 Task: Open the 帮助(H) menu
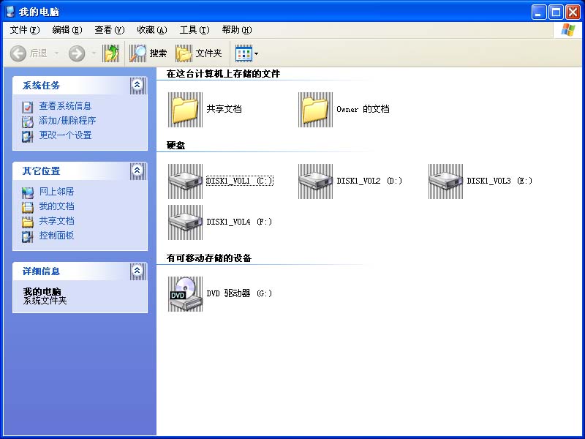tap(237, 30)
